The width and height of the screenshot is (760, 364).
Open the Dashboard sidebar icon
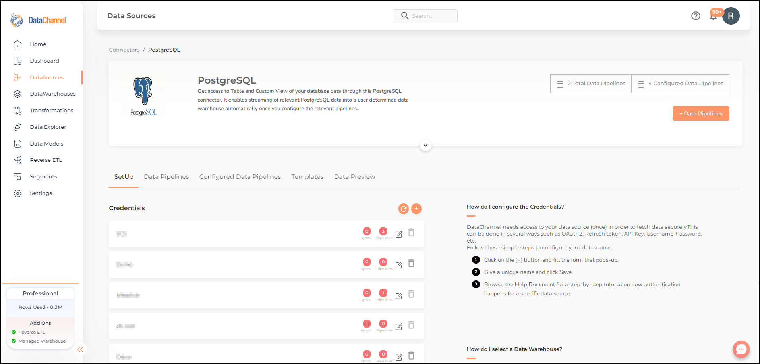tap(17, 61)
